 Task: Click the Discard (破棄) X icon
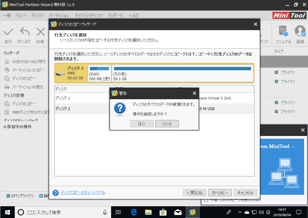pos(40,32)
